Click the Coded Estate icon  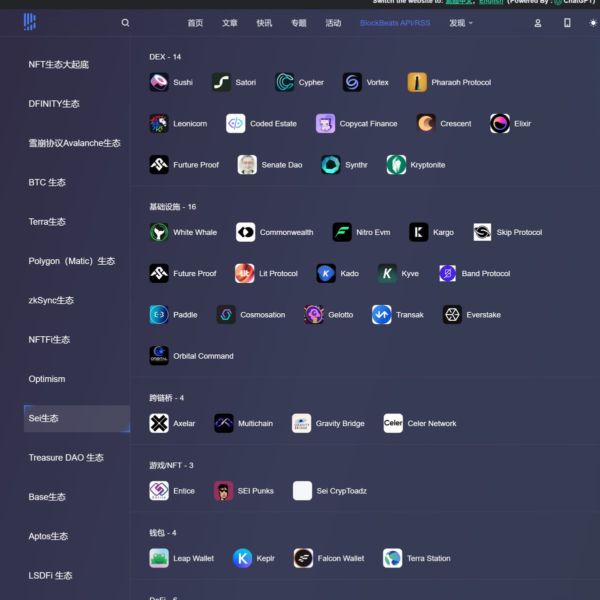[236, 124]
